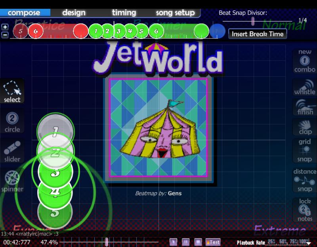Toggle lock notes
The width and height of the screenshot is (317, 247).
click(x=305, y=210)
